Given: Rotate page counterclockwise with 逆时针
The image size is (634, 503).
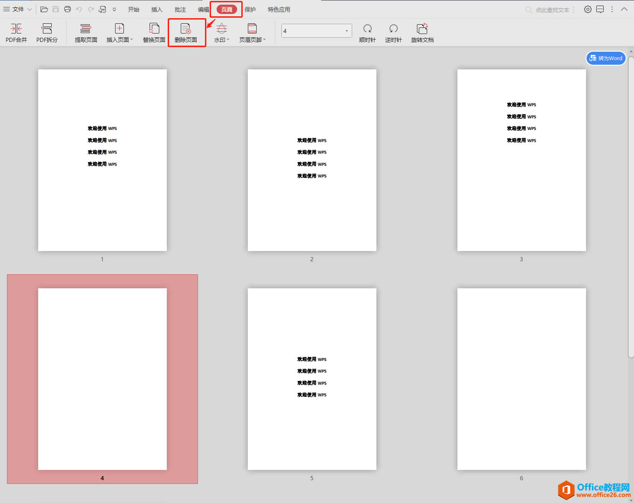Looking at the screenshot, I should pos(393,33).
